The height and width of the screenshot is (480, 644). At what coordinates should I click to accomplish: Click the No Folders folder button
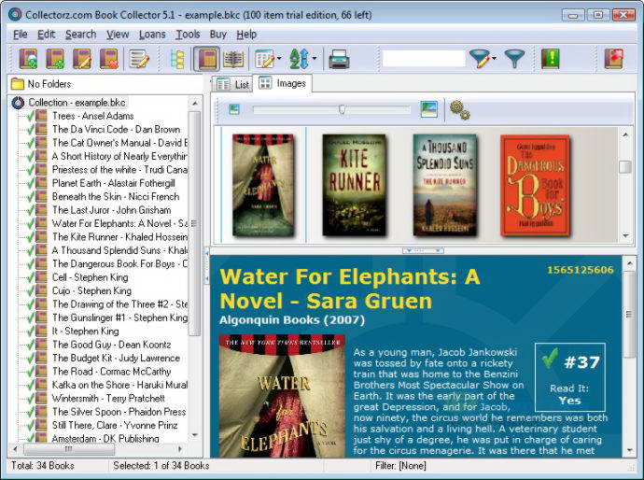pos(41,84)
